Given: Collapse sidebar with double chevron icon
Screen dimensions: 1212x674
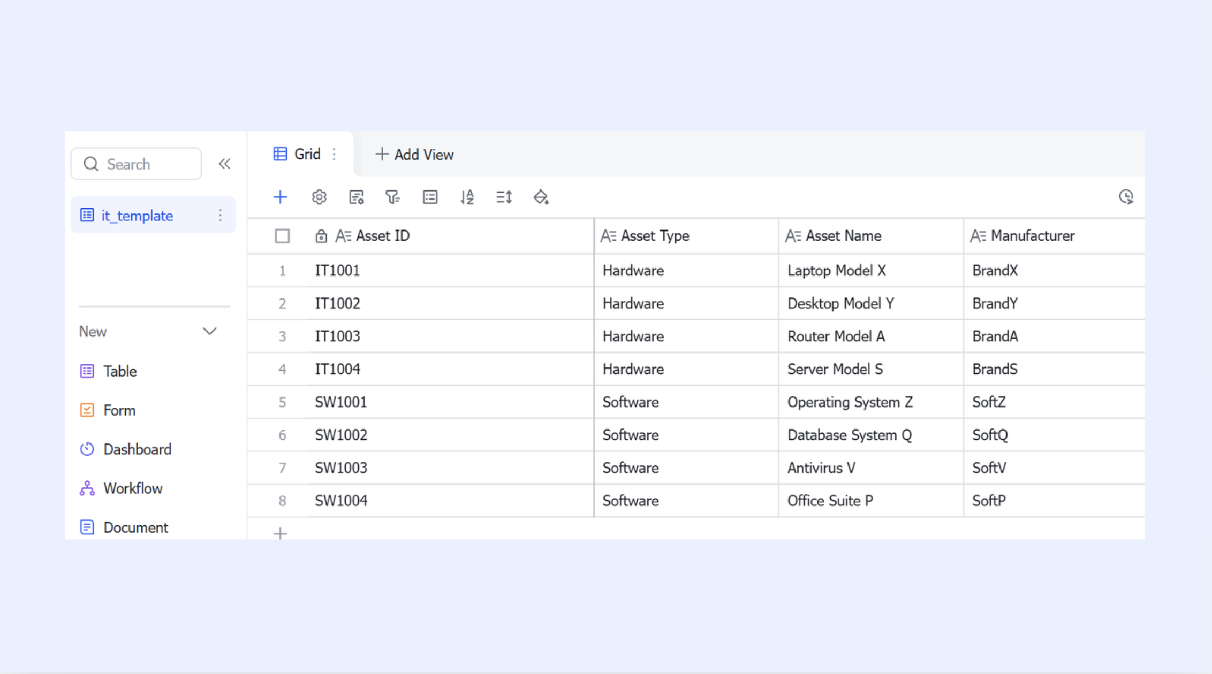Looking at the screenshot, I should [224, 164].
